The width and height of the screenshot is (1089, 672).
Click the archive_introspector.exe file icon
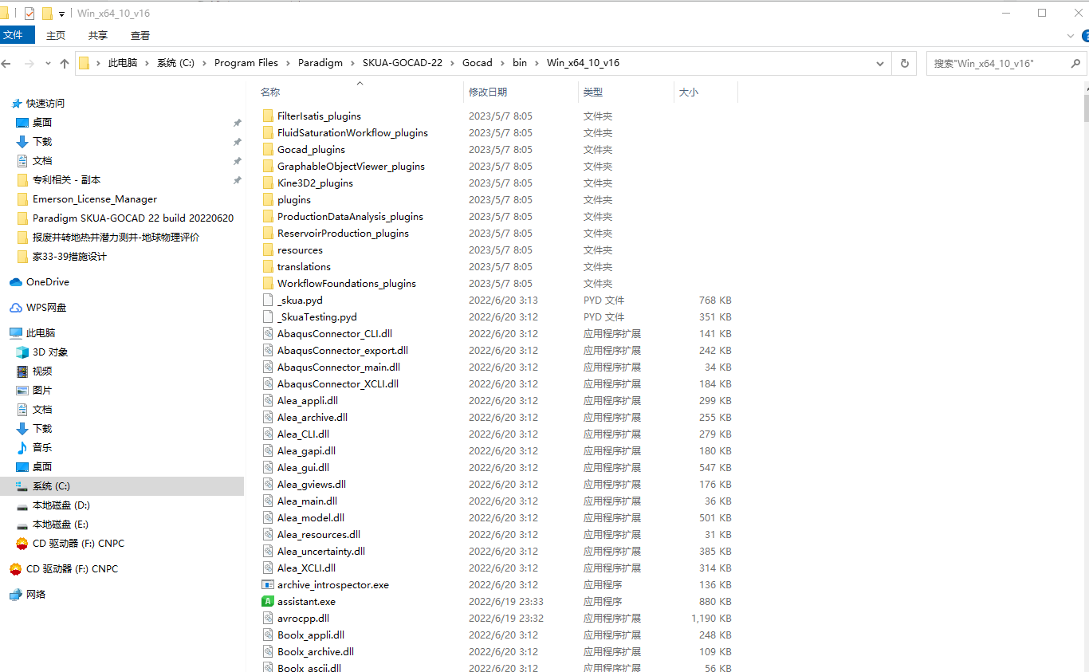pyautogui.click(x=268, y=585)
